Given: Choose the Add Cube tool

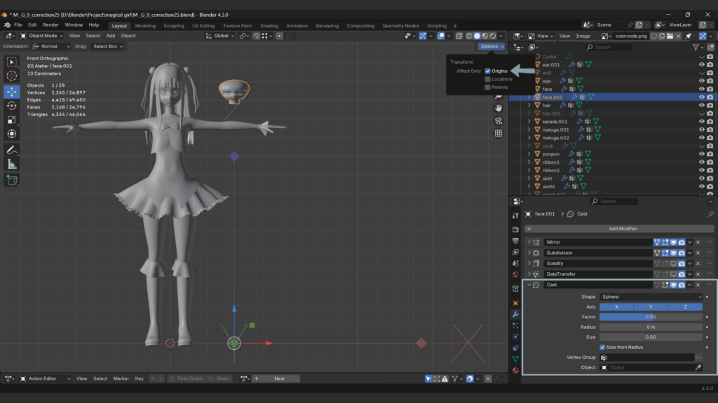Looking at the screenshot, I should click(x=12, y=180).
